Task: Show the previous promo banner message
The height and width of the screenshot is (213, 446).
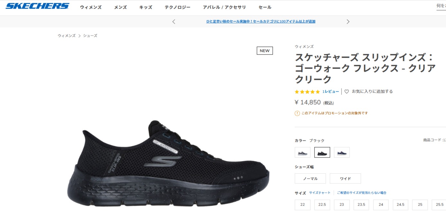Action: pyautogui.click(x=174, y=21)
